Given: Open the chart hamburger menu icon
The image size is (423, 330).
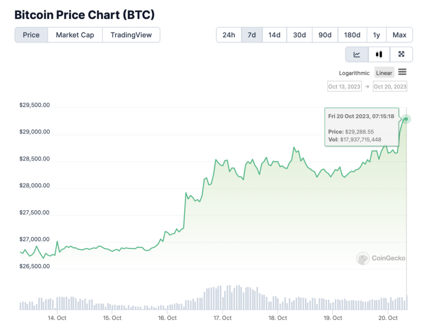Looking at the screenshot, I should 402,72.
